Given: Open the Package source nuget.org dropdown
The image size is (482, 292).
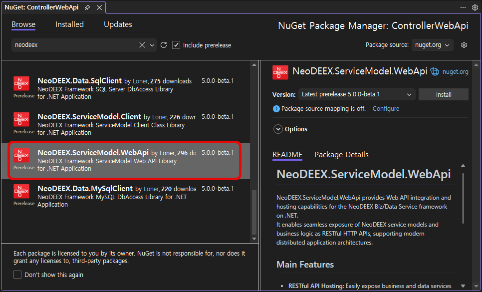Looking at the screenshot, I should click(432, 45).
